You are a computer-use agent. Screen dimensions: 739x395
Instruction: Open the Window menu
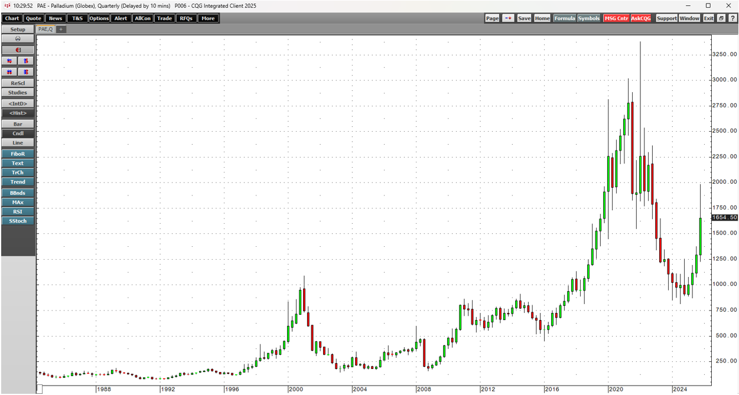[689, 18]
